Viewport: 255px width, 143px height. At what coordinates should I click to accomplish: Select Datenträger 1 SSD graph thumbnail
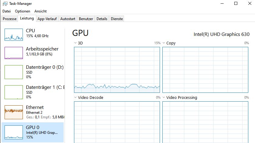pos(14,92)
